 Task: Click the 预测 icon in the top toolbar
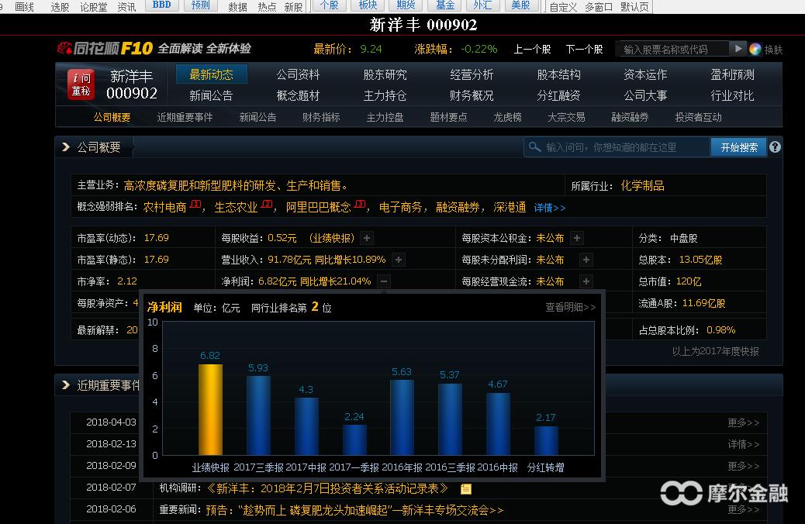(200, 5)
